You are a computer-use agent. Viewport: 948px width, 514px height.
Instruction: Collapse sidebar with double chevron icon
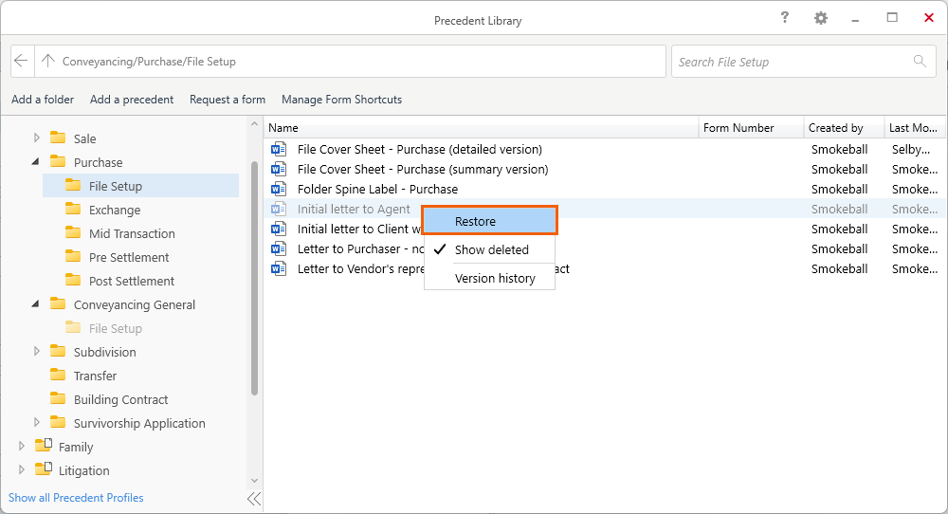(253, 498)
